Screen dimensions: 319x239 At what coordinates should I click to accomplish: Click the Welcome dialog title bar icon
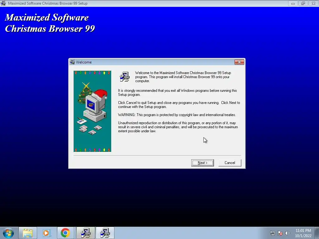point(72,62)
